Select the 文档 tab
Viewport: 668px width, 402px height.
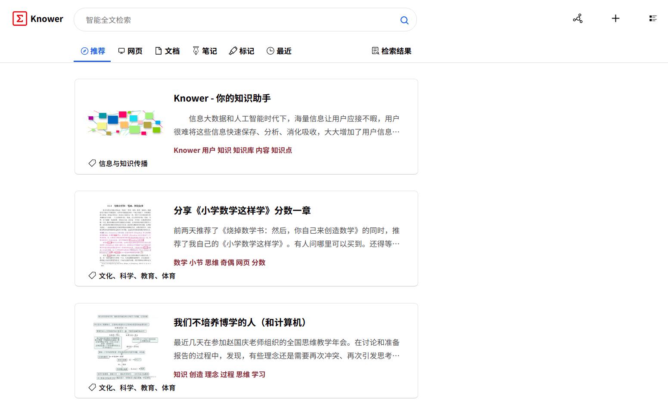point(167,51)
